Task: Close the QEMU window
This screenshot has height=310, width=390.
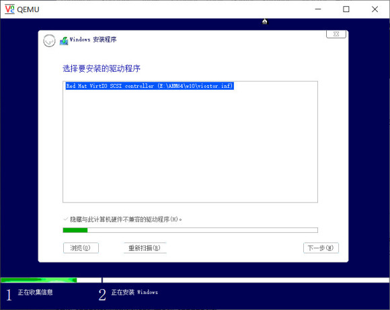Action: click(375, 9)
